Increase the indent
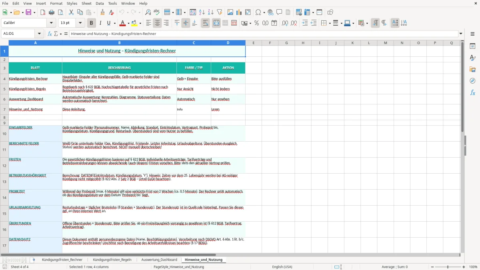 (x=305, y=23)
